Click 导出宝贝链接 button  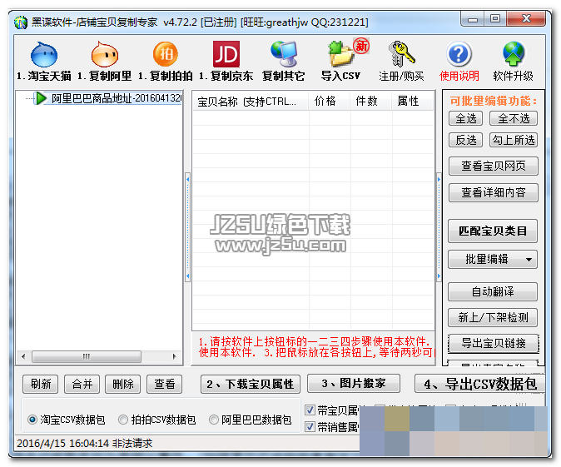tap(494, 344)
